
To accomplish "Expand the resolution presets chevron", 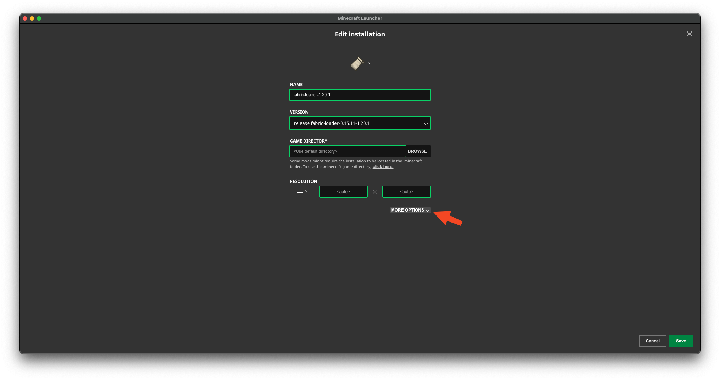I will 308,191.
